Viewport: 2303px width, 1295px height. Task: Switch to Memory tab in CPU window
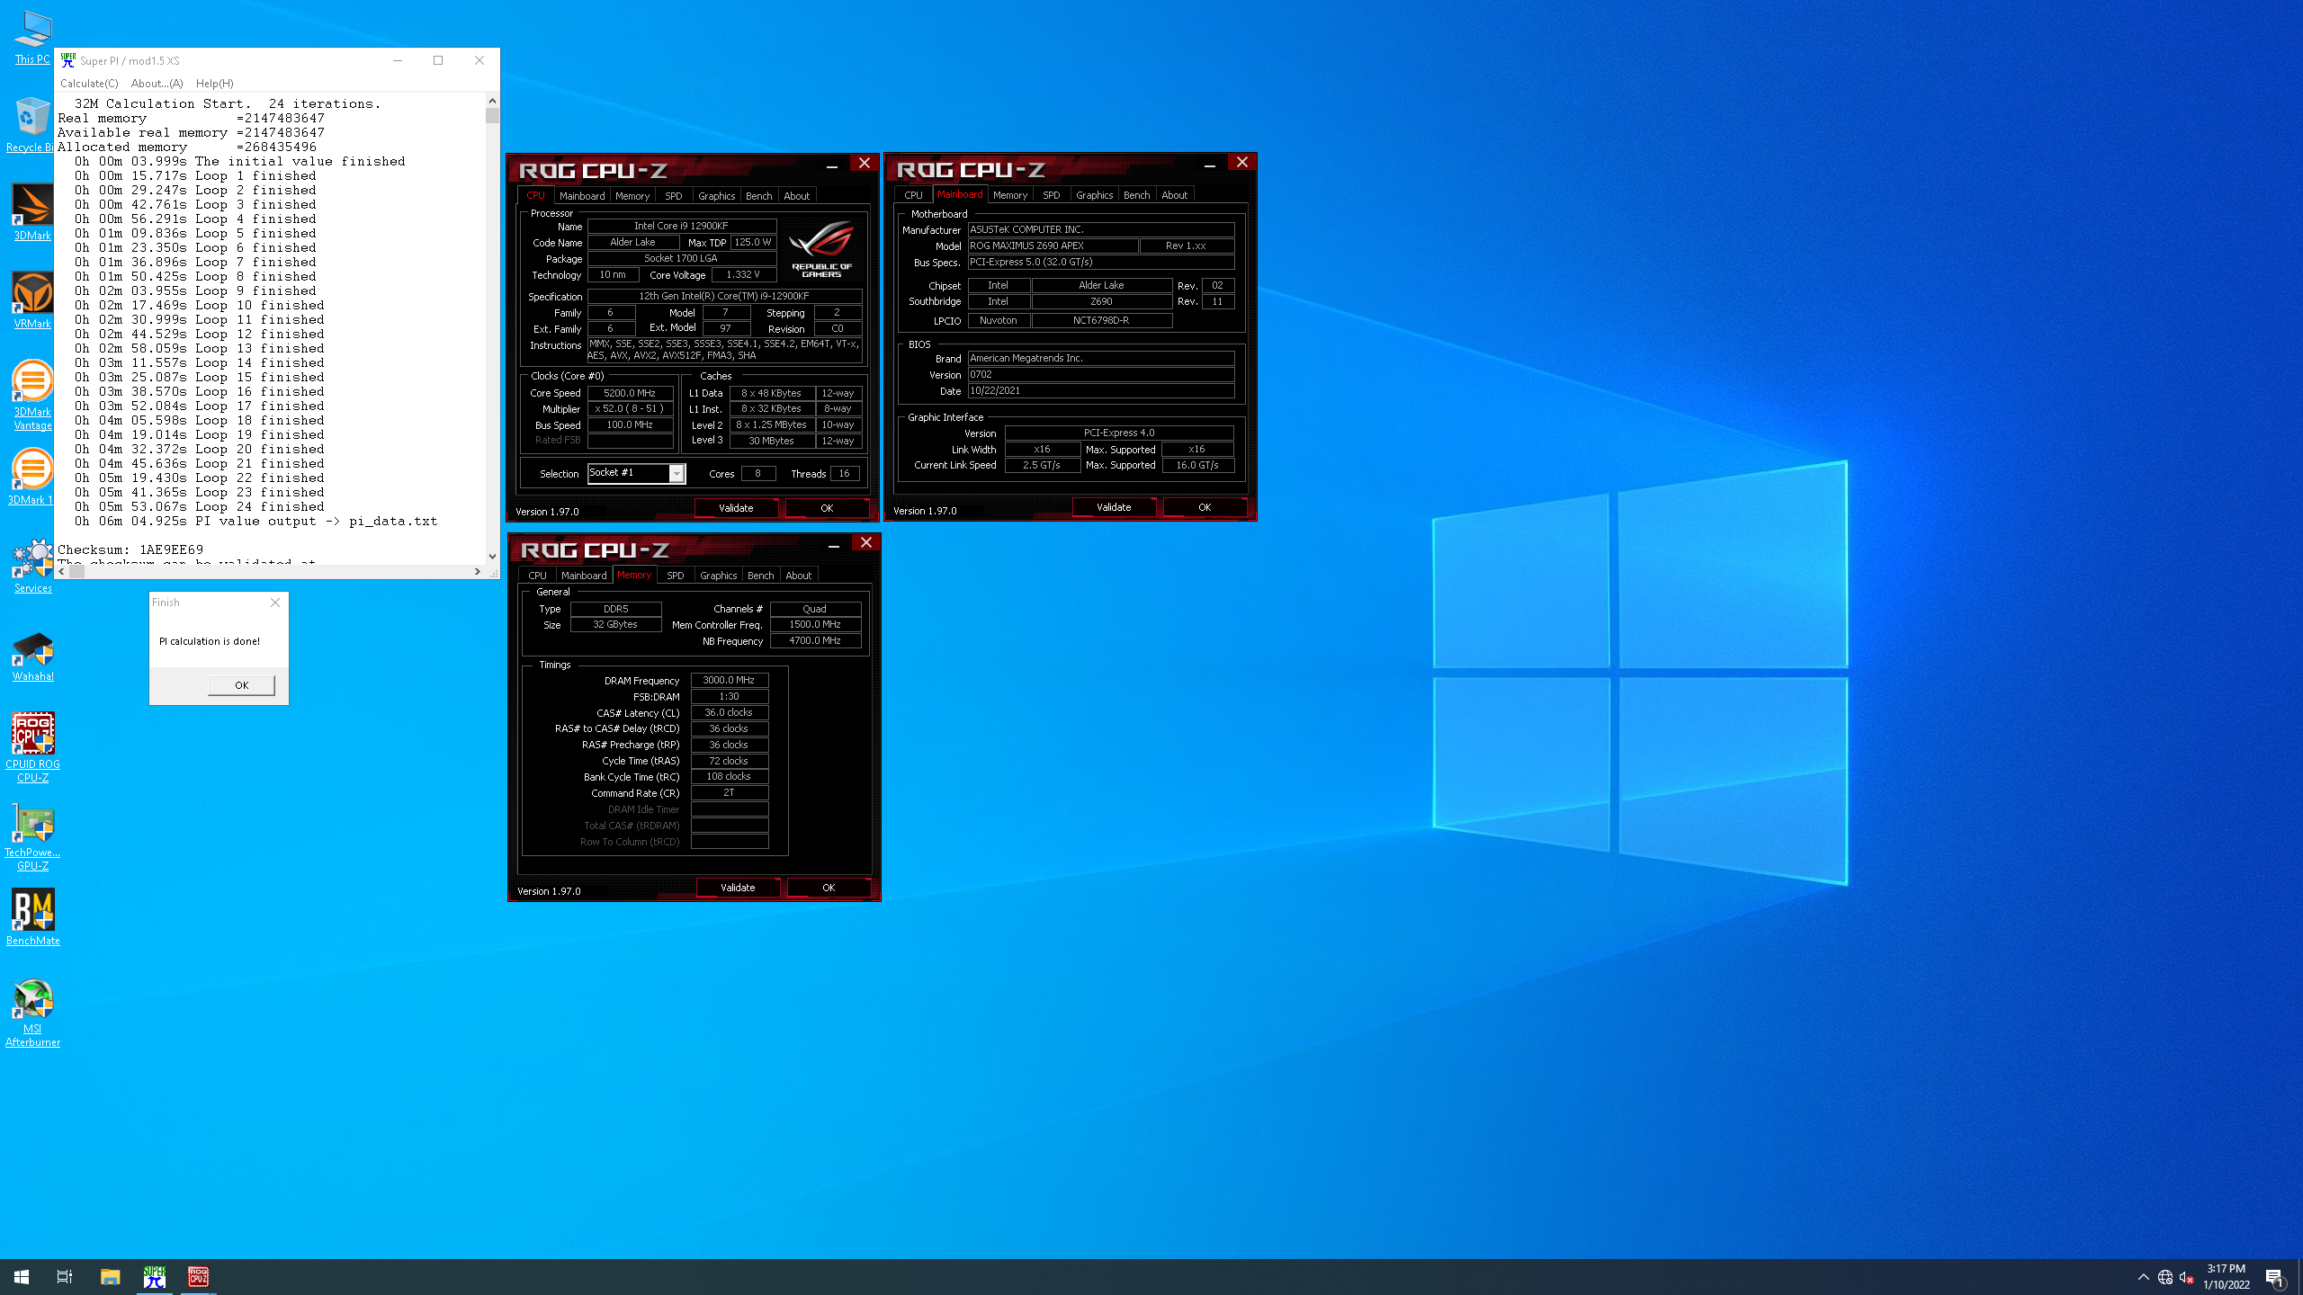[x=632, y=196]
